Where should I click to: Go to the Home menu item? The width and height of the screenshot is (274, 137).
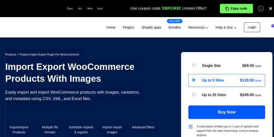[x=111, y=27]
